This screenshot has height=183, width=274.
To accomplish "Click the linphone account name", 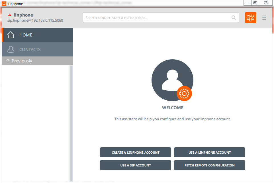I will 23,15.
